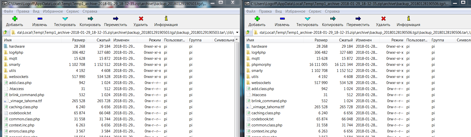Sort by Размер column in left window
This screenshot has width=471, height=137.
click(74, 40)
